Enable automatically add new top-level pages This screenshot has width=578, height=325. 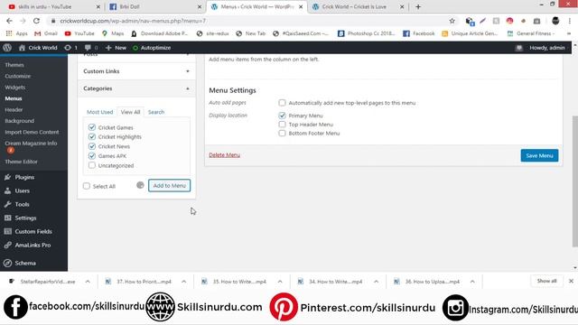coord(282,102)
